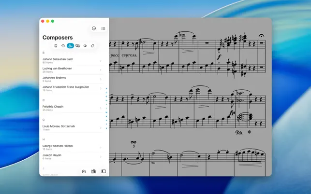Jump to letter V in index bar

click(x=106, y=128)
